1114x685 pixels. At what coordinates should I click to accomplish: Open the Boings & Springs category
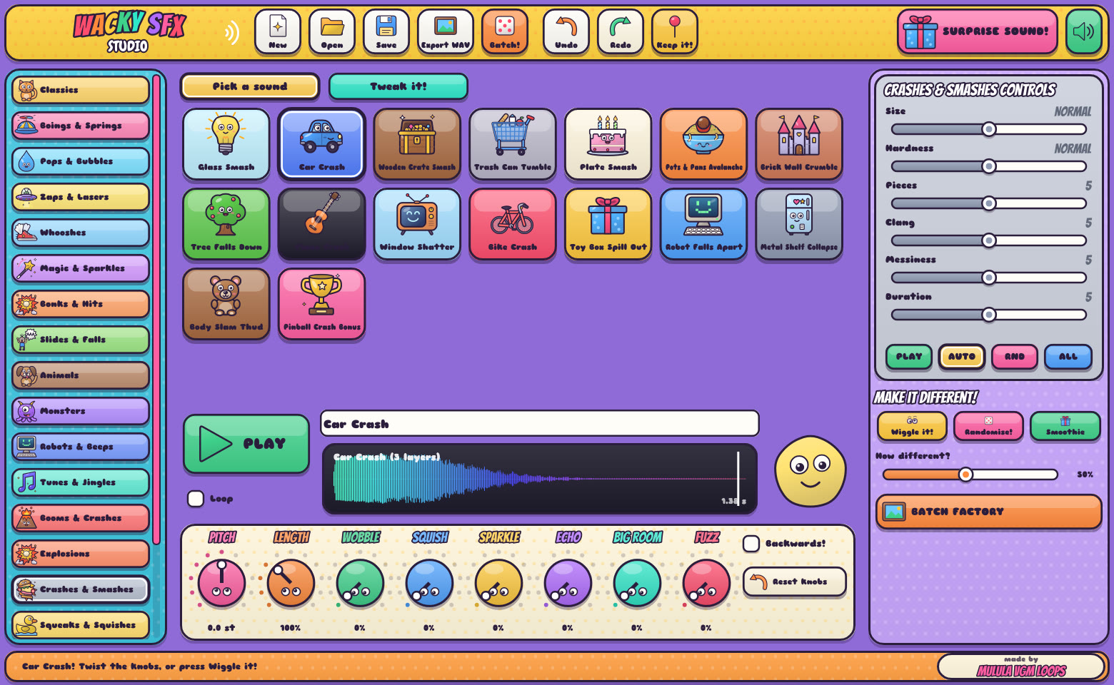coord(81,126)
